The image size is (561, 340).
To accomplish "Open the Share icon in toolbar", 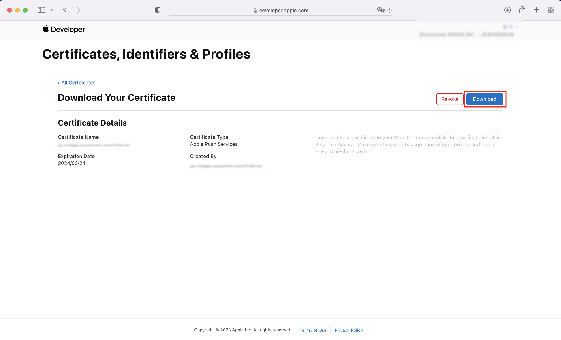I will [522, 10].
